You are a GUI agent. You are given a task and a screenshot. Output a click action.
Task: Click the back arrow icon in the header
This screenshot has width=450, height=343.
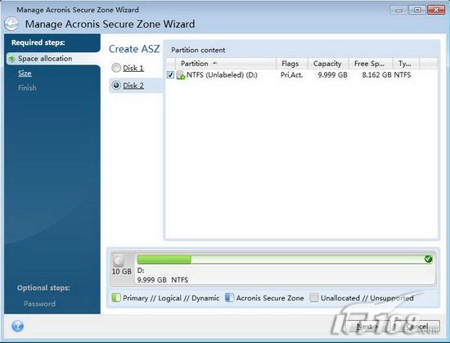11,24
